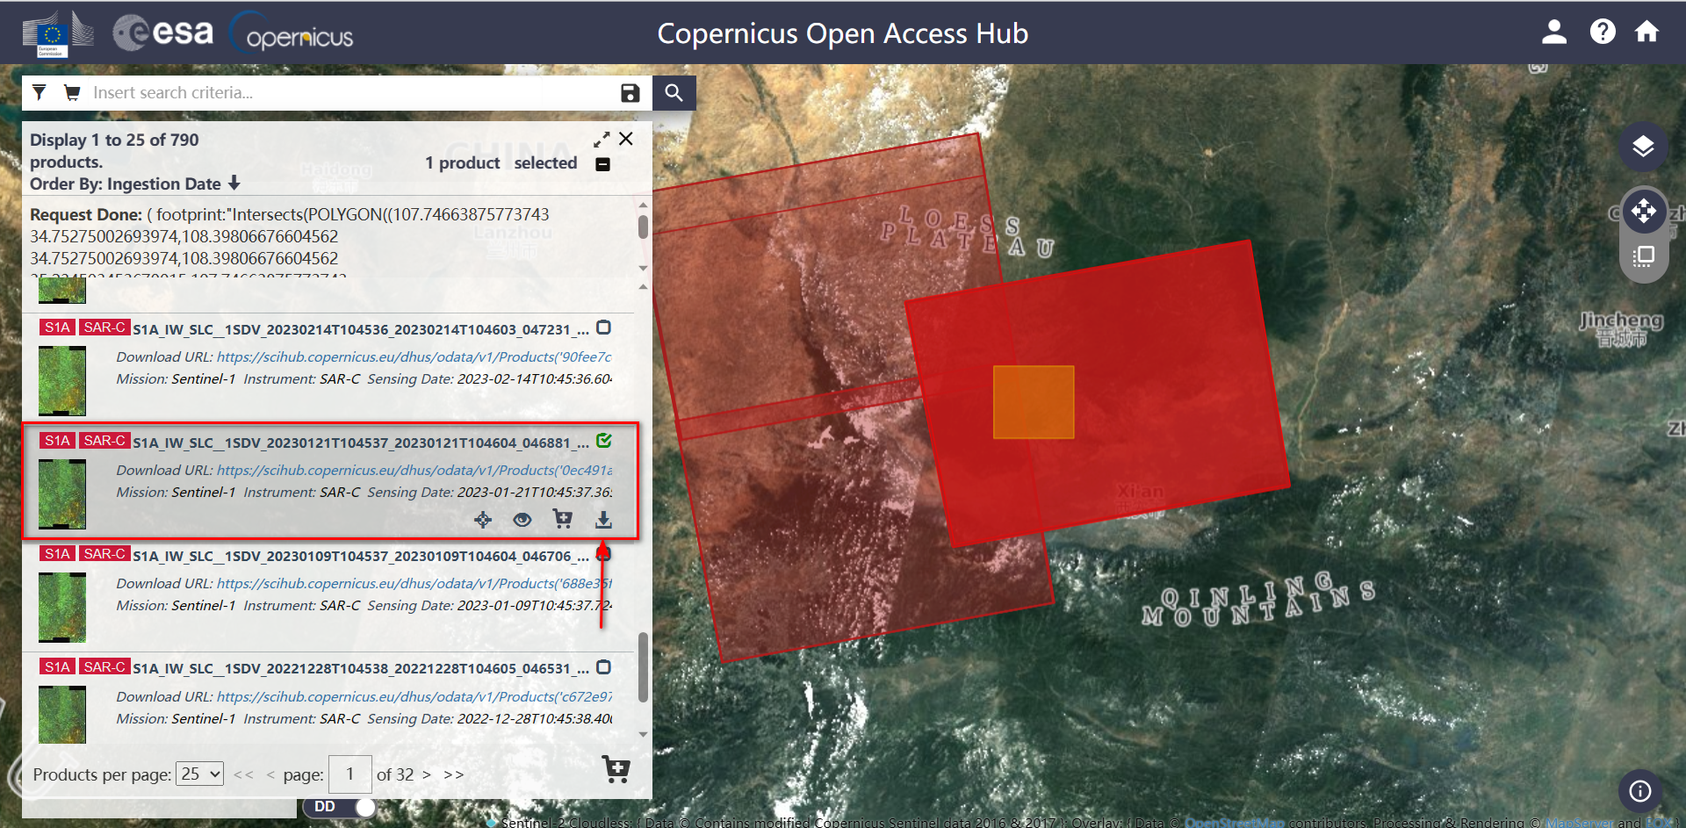Open download URL for 20230121 product

pyautogui.click(x=414, y=470)
